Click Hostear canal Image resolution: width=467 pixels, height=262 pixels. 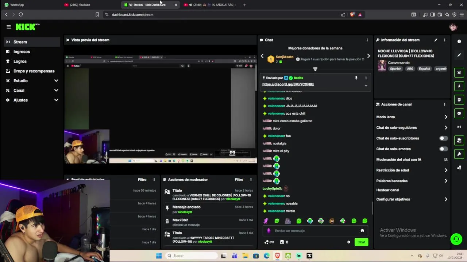[x=387, y=190]
